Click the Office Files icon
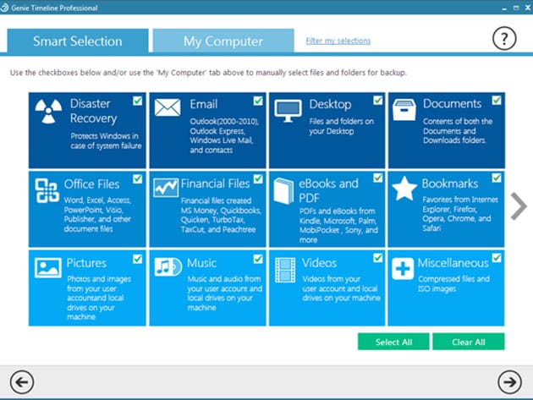533x400 pixels. (x=47, y=188)
